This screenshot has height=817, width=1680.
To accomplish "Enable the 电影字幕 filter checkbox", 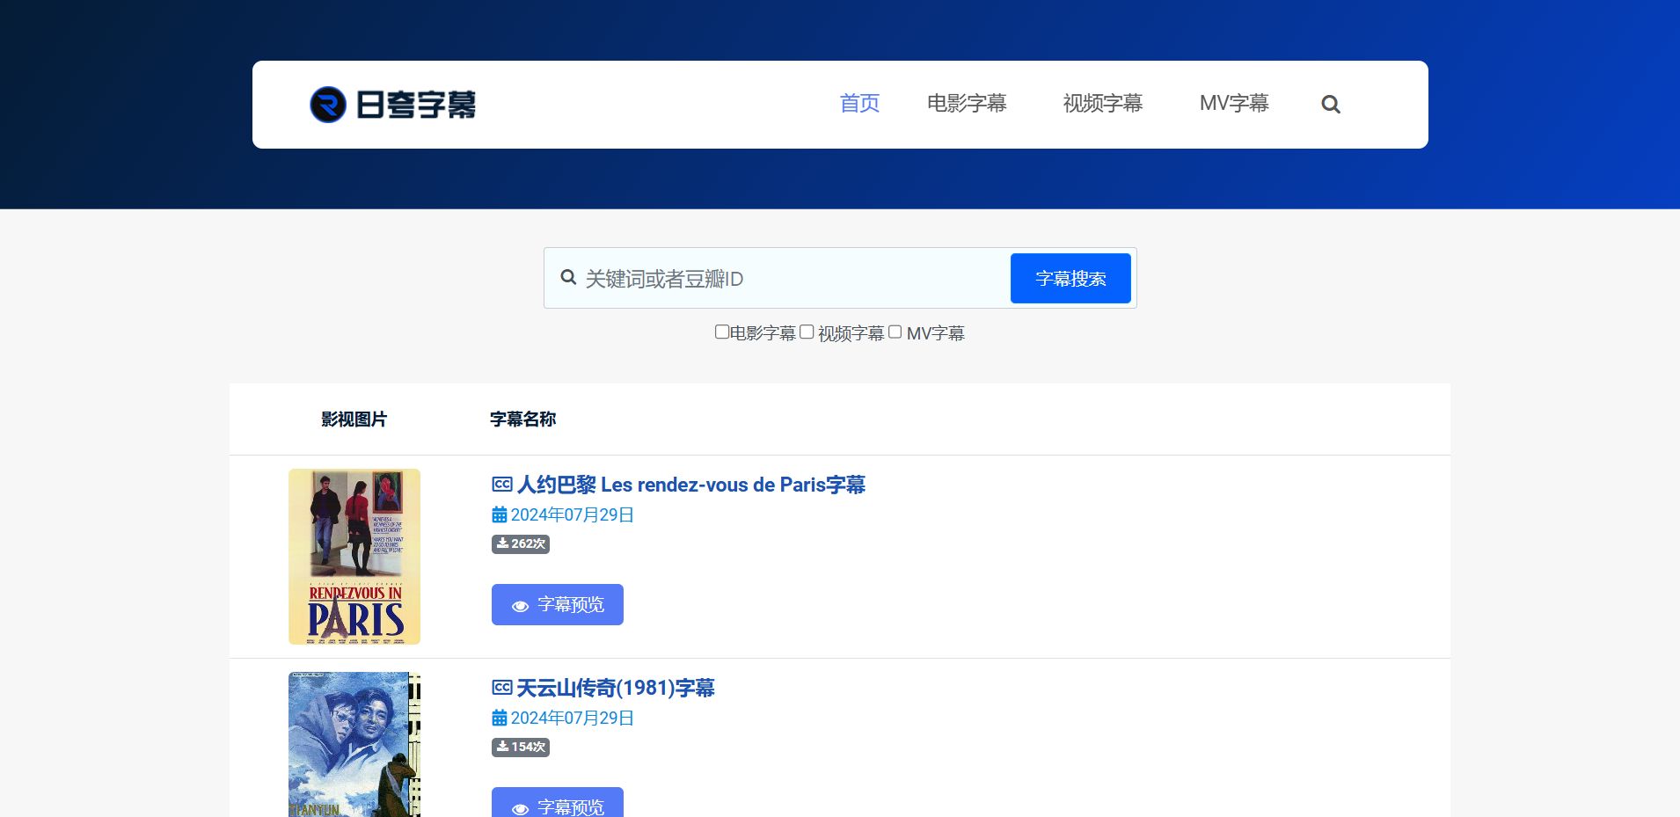I will tap(722, 332).
